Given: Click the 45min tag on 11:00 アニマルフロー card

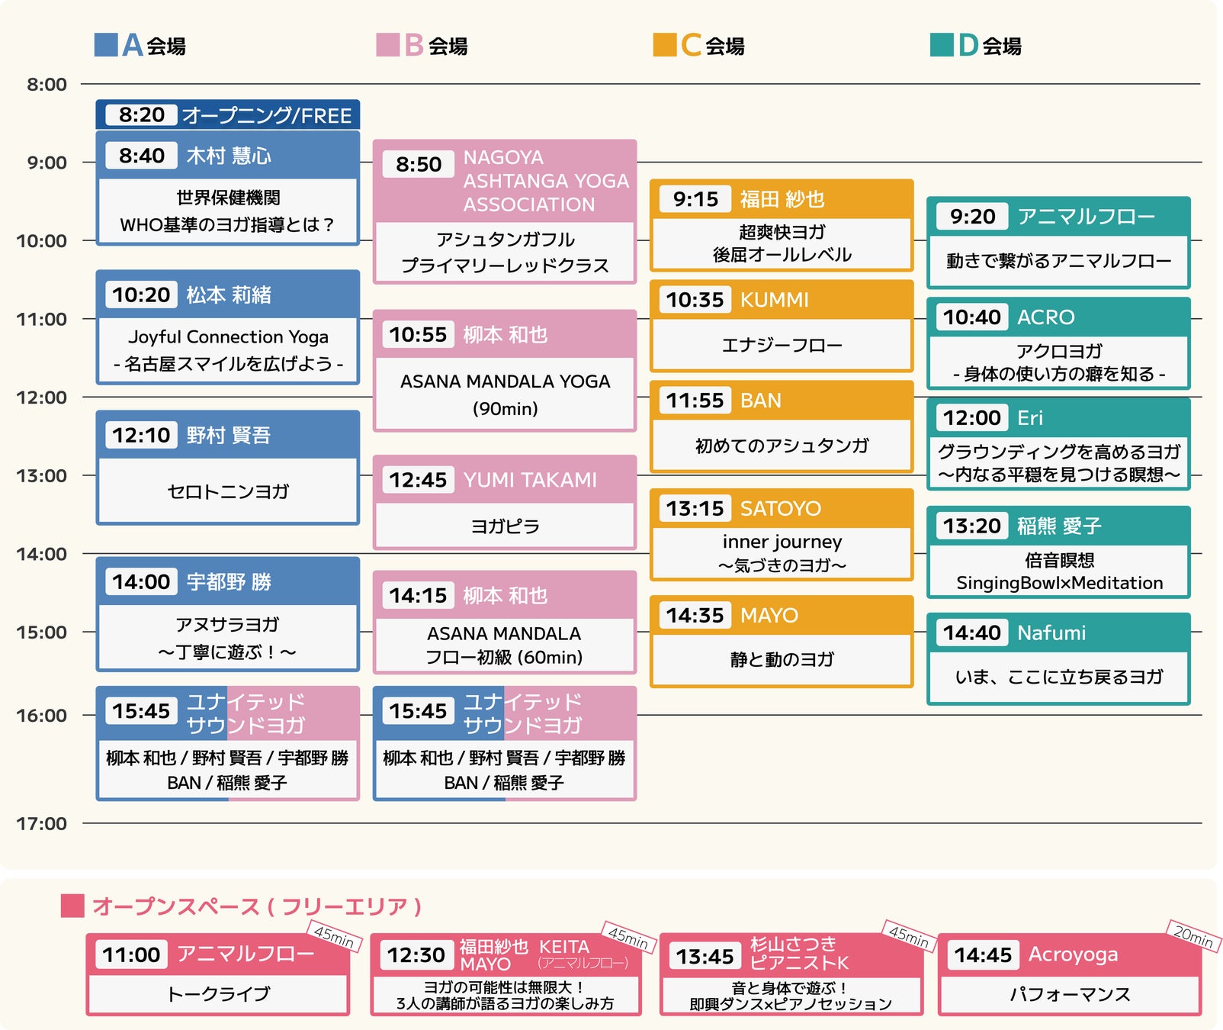Looking at the screenshot, I should coord(334,936).
